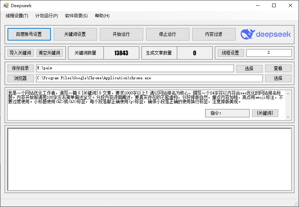Minimize the Deepseek window
The height and width of the screenshot is (207, 299).
coord(258,5)
